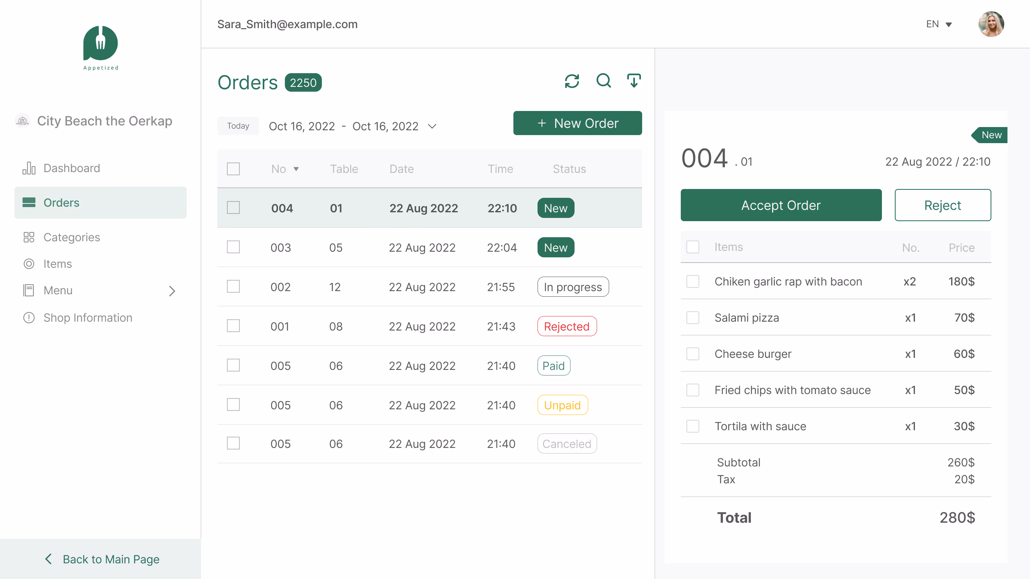Click the Menu book icon
The height and width of the screenshot is (579, 1030).
coord(29,290)
